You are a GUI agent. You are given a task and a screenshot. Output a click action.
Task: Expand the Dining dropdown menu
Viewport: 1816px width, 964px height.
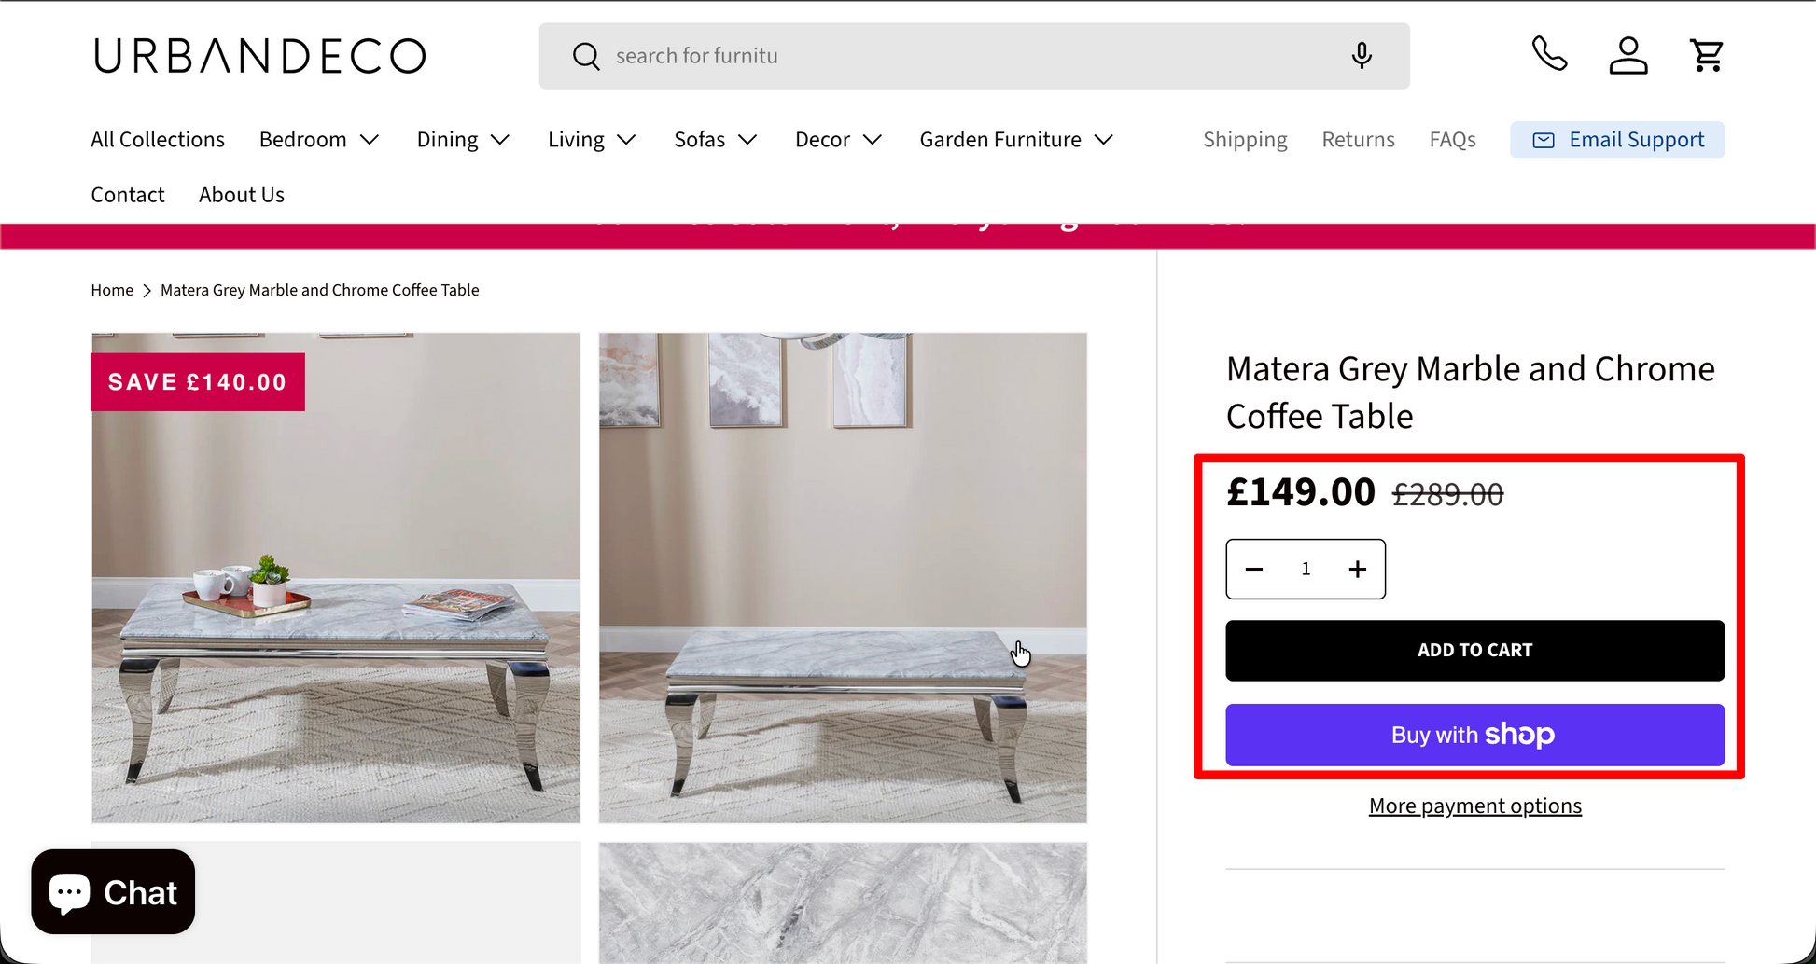[x=463, y=140]
